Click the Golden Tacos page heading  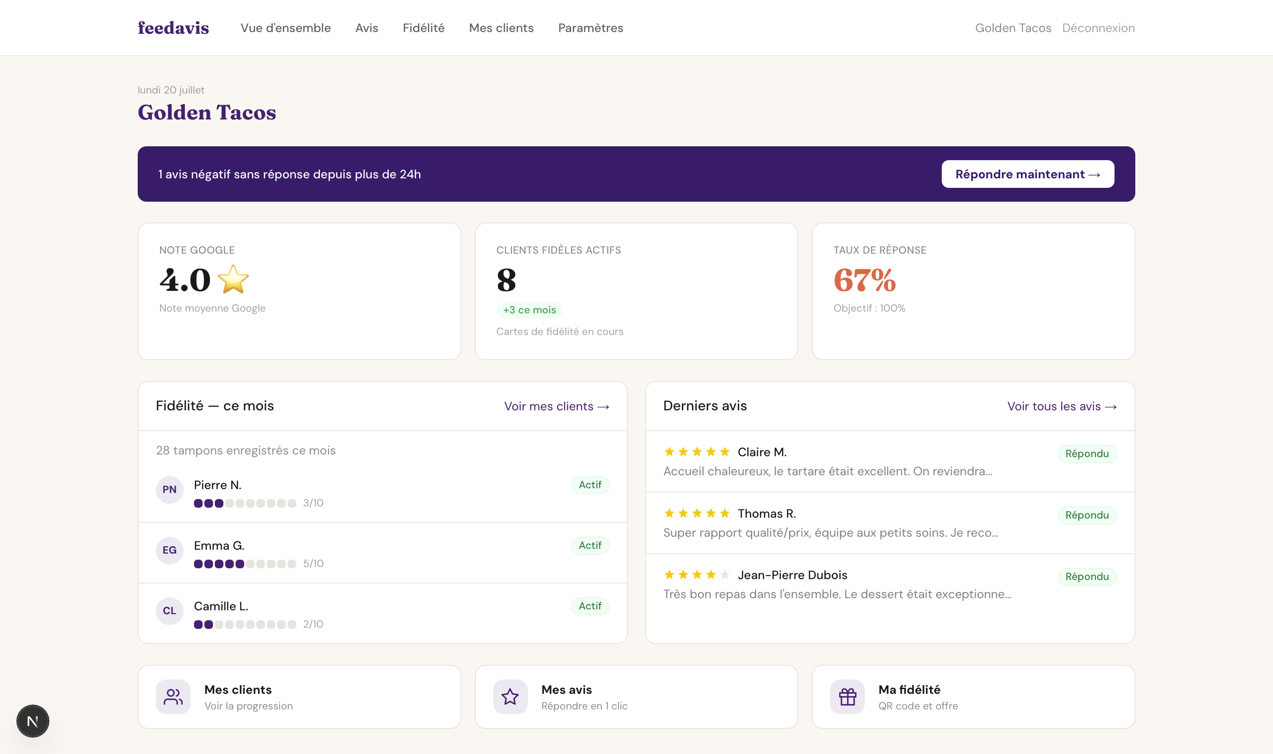tap(207, 112)
